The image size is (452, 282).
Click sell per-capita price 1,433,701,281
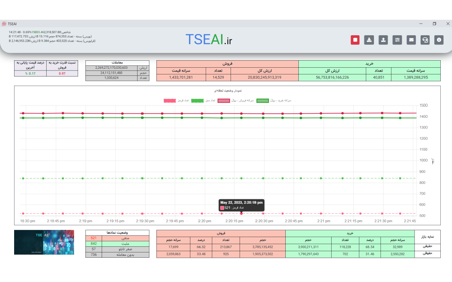[x=181, y=78]
